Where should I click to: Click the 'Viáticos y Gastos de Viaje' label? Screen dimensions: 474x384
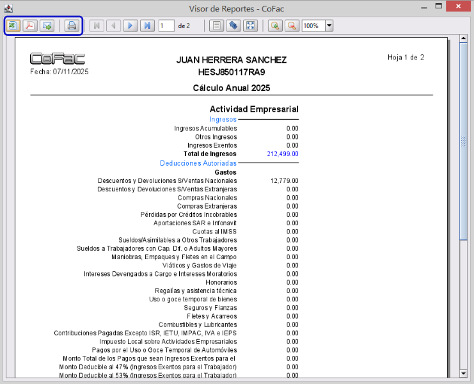click(x=200, y=266)
